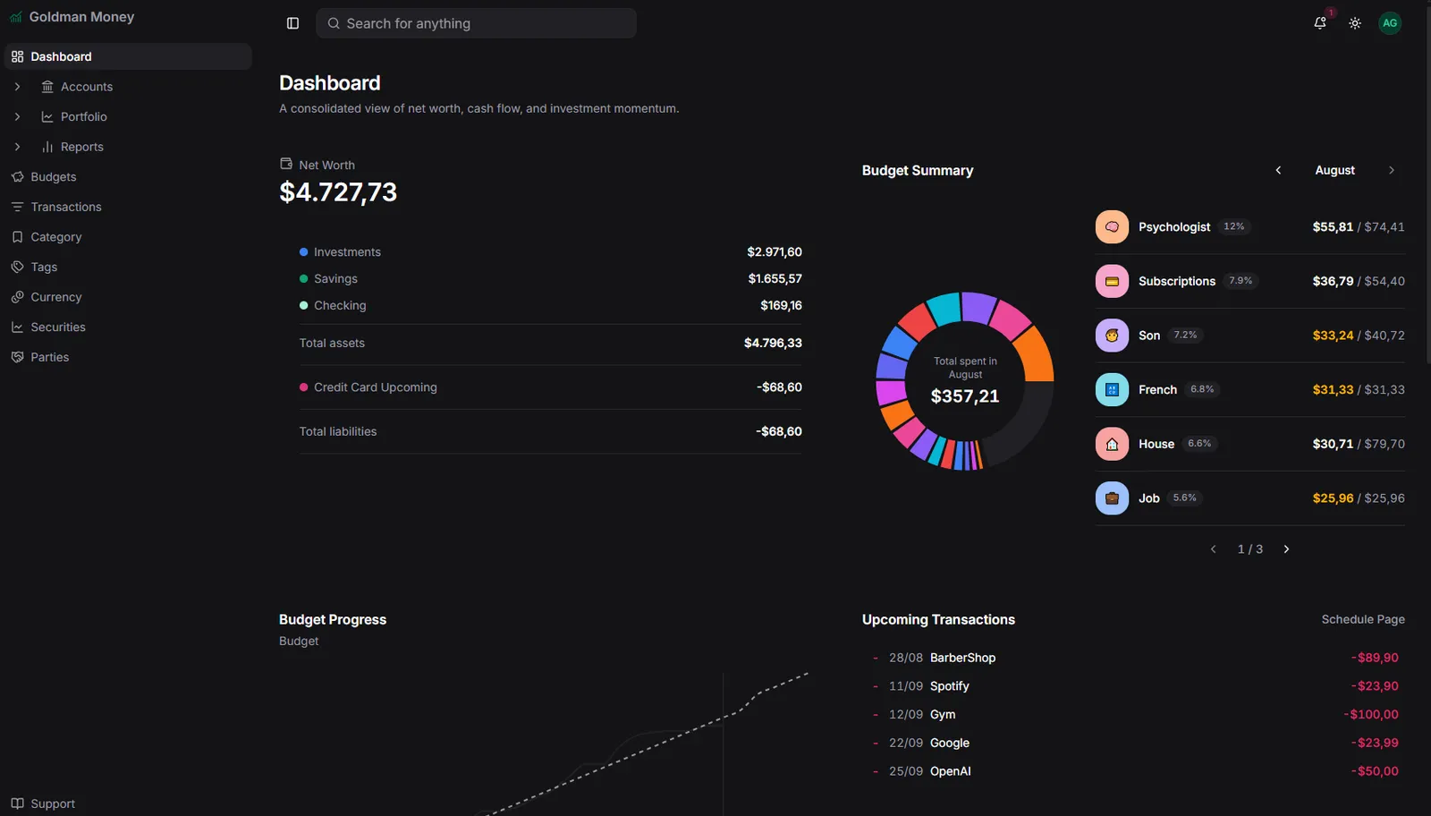This screenshot has height=816, width=1431.
Task: Click the Psychologist budget icon
Action: (x=1112, y=227)
